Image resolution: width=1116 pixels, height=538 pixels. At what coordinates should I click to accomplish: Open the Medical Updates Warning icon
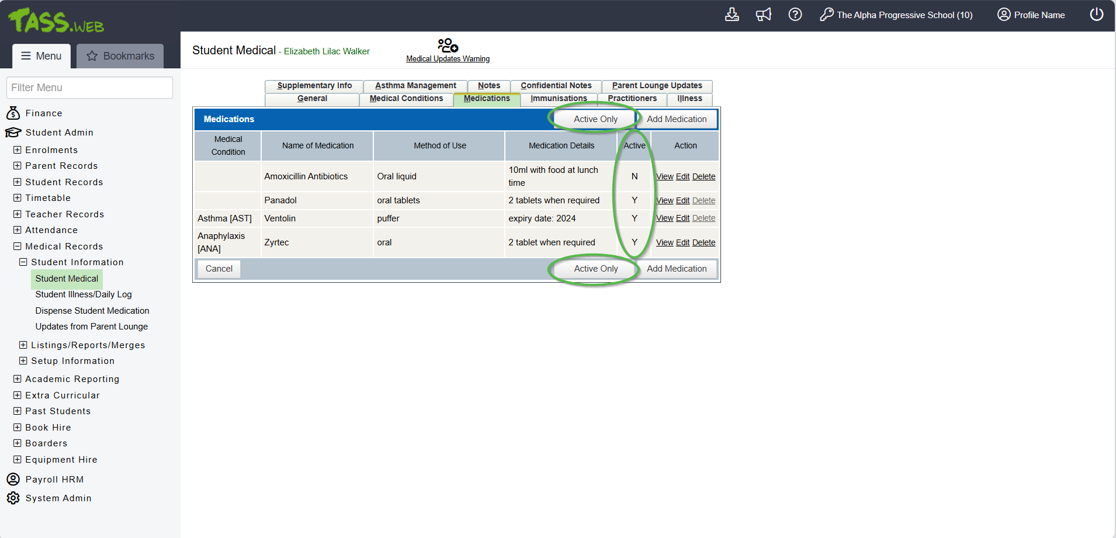coord(448,46)
